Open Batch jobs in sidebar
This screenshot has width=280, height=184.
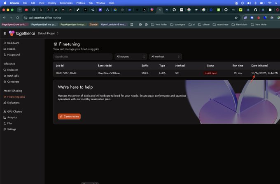11,76
